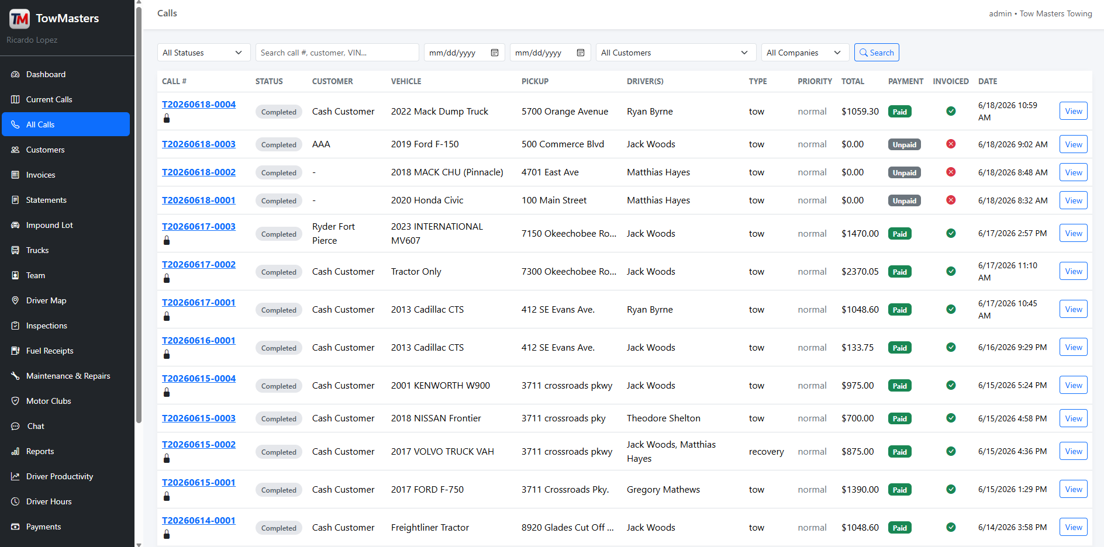This screenshot has height=547, width=1104.
Task: Click green invoiced check for Ryder Fort Pierce
Action: 951,233
